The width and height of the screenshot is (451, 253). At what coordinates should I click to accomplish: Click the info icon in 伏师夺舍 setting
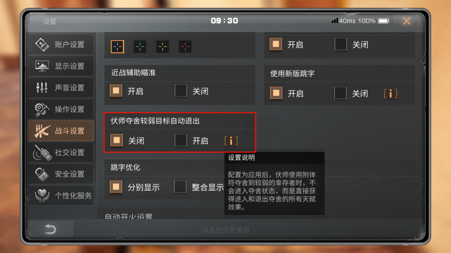(x=231, y=141)
